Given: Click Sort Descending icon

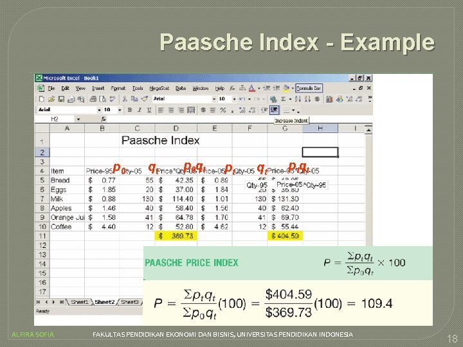Looking at the screenshot, I should (307, 99).
